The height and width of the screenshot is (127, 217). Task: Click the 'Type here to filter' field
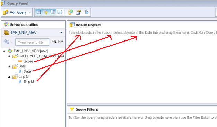click(32, 42)
